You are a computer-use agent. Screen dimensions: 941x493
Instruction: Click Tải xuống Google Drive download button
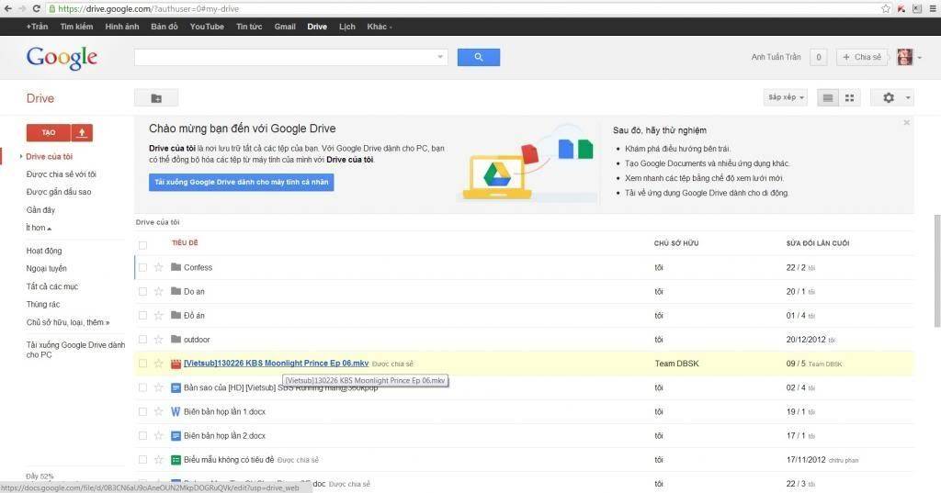[x=242, y=183]
